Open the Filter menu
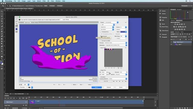The height and width of the screenshot is (109, 193). pos(44,1)
